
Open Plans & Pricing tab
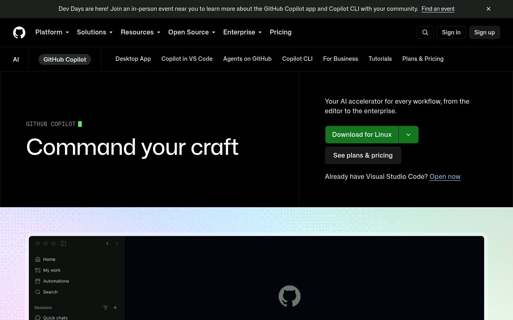pyautogui.click(x=423, y=59)
